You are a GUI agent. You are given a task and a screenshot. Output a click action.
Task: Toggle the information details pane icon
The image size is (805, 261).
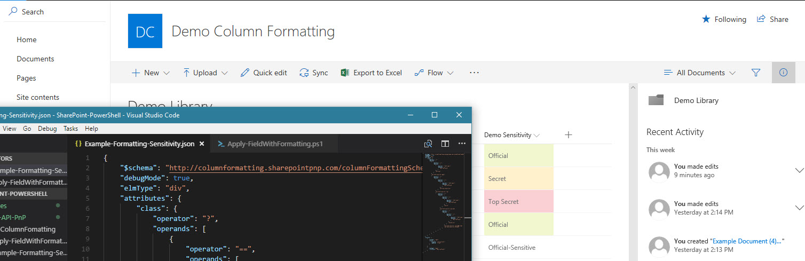[x=783, y=73]
